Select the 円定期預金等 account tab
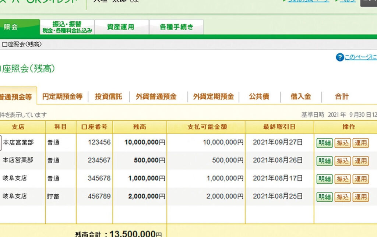The height and width of the screenshot is (237, 377). point(62,97)
